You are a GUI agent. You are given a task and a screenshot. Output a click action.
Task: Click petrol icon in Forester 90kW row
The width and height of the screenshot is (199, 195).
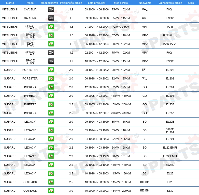click(x=51, y=70)
